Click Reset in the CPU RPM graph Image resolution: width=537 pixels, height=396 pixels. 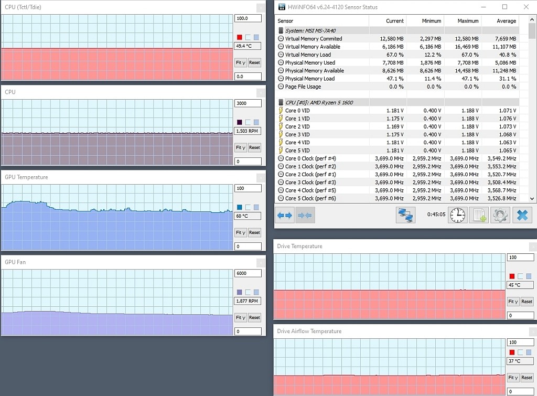(x=254, y=147)
